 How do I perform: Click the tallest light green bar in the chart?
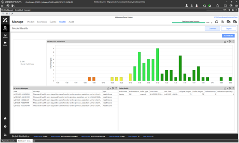click(x=158, y=65)
